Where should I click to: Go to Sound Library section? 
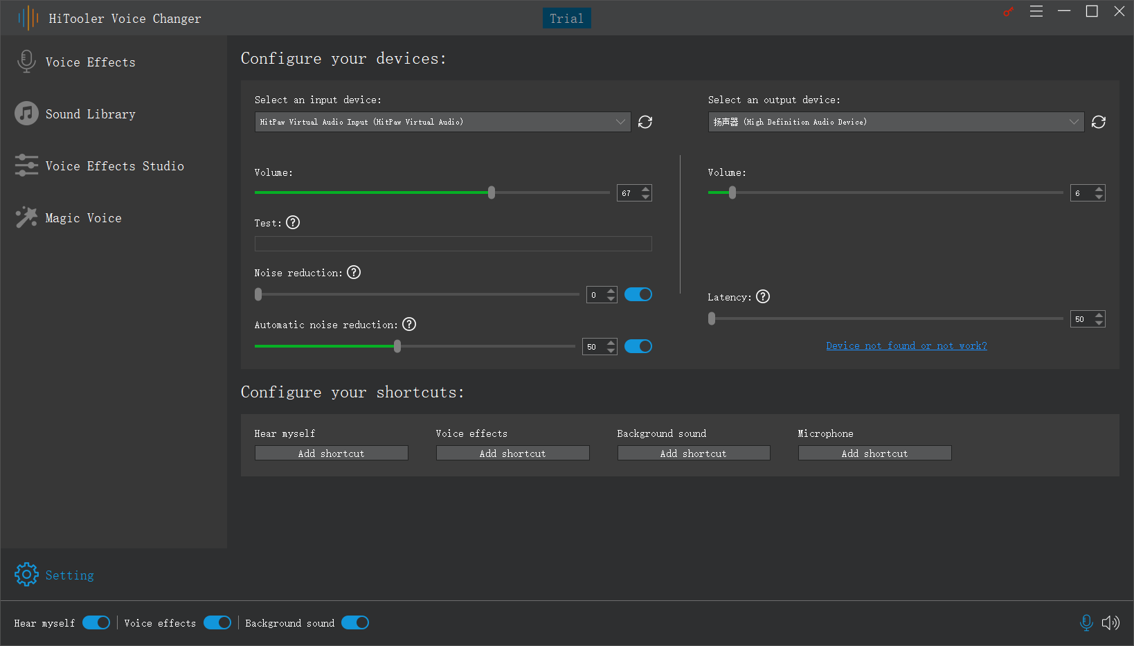tap(91, 114)
